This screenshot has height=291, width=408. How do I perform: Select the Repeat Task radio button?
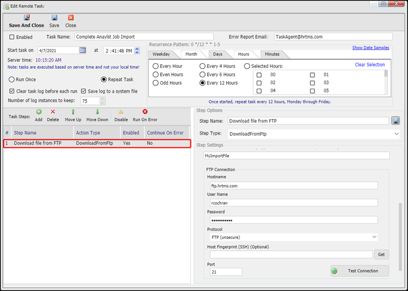pos(103,79)
